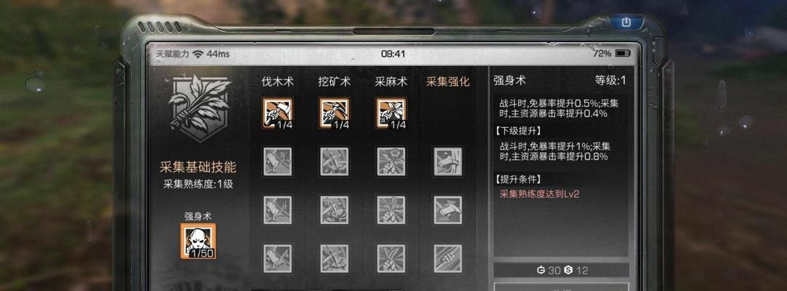This screenshot has height=291, width=787.
Task: Click the cost bar showing 30 and 12
Action: [x=561, y=271]
